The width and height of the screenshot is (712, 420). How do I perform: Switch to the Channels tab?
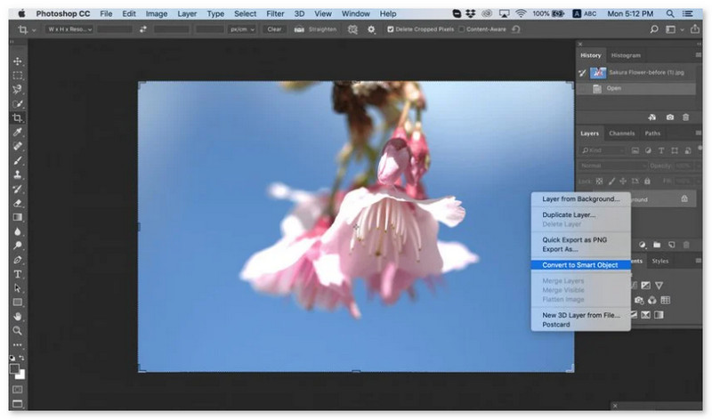621,133
